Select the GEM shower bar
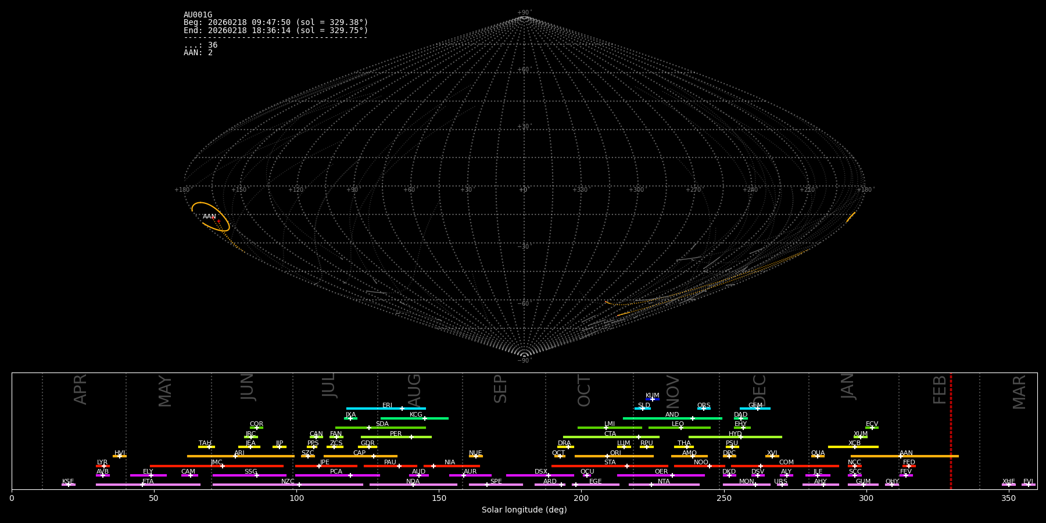 click(755, 409)
